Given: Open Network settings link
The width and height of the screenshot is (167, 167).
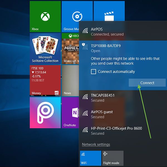Looking at the screenshot, I should [96, 144].
